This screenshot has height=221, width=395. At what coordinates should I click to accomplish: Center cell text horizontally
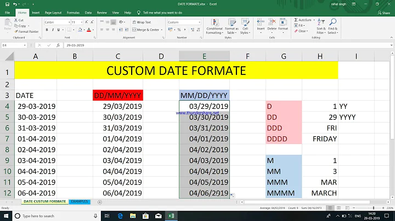(x=108, y=30)
